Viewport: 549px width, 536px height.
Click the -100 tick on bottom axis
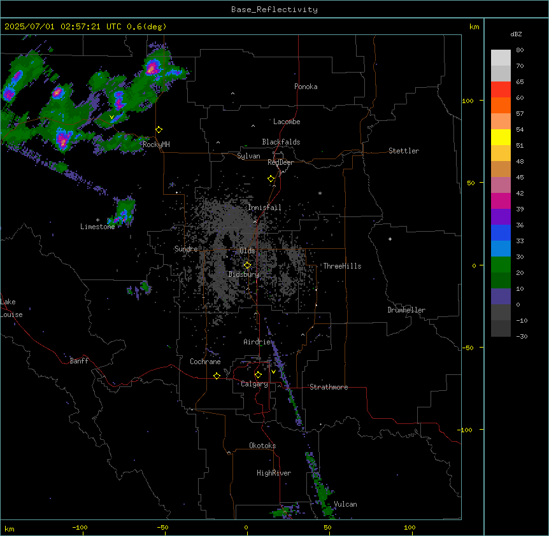(80, 527)
